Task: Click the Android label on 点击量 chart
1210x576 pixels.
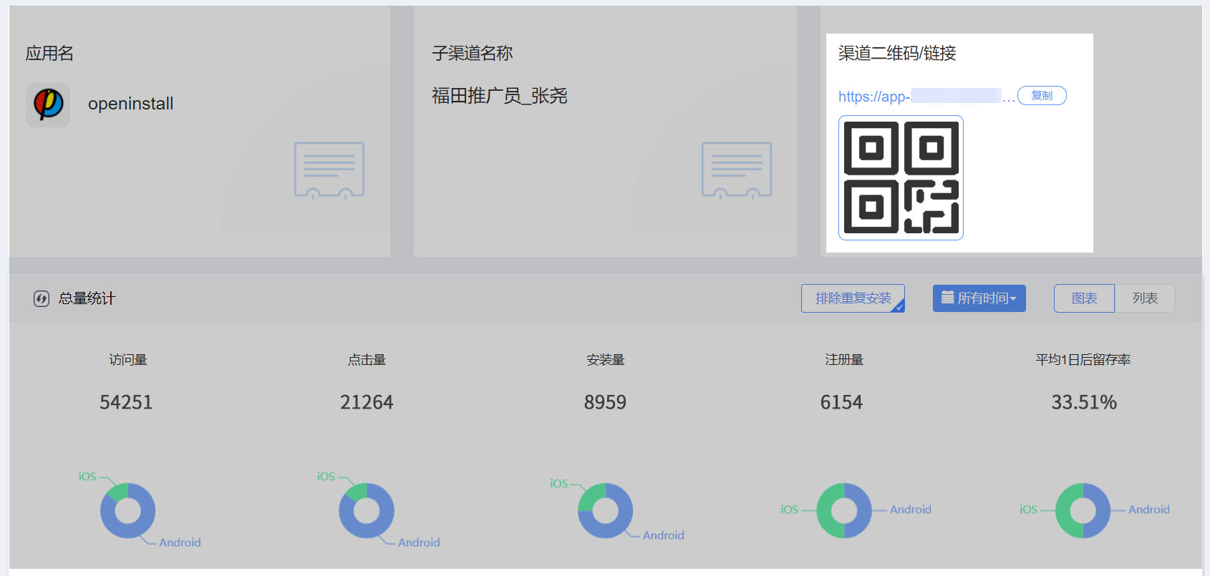Action: coord(419,542)
